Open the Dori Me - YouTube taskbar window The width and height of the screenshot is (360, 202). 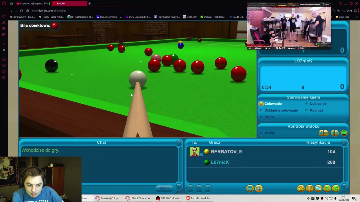point(199,198)
